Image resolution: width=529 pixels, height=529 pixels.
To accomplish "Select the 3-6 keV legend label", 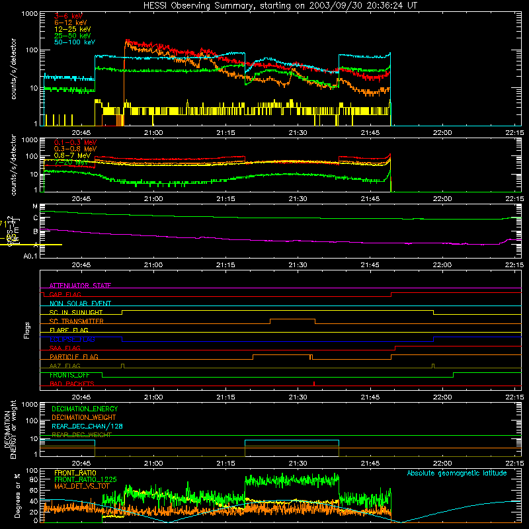I will point(68,16).
